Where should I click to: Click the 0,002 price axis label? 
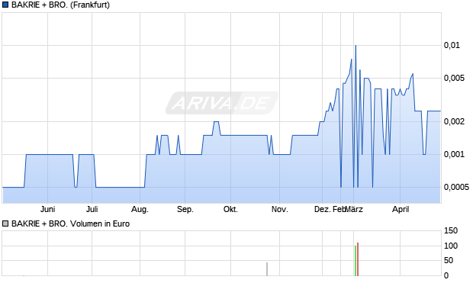tap(454, 121)
